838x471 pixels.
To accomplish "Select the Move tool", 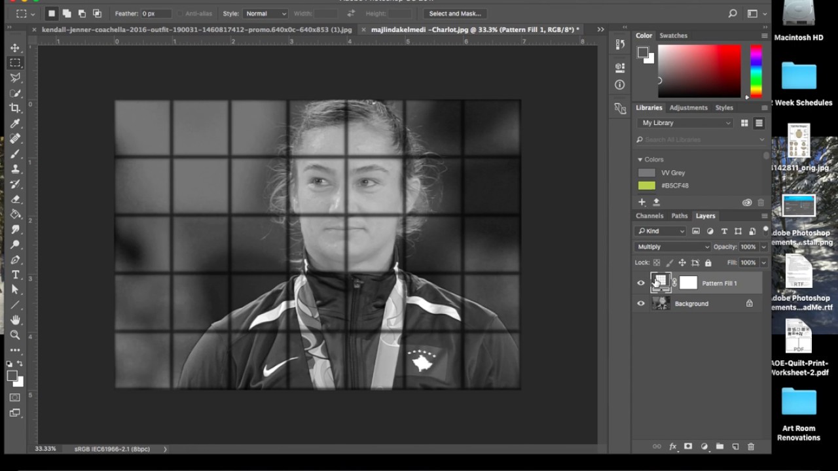I will click(15, 48).
